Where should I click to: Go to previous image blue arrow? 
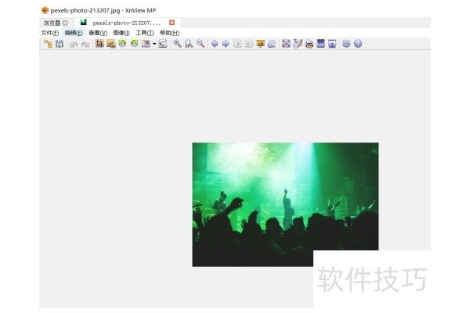tap(215, 44)
